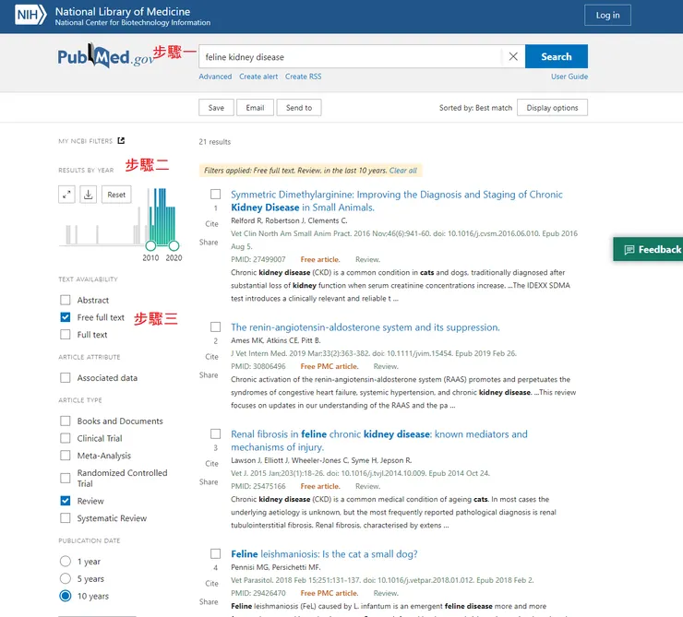Viewport: 683px width, 617px height.
Task: Click the 2020 year slider handle
Action: 174,246
